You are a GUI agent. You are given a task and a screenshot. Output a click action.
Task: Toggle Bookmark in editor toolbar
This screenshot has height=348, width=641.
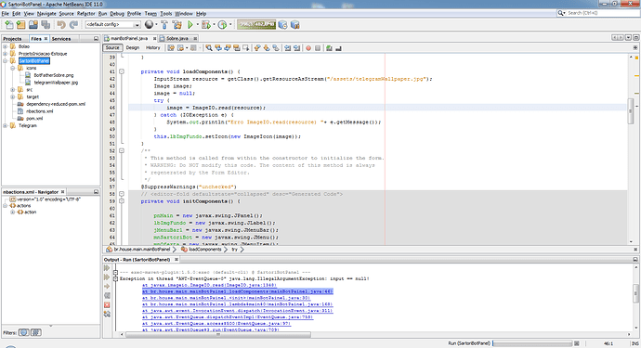(276, 48)
